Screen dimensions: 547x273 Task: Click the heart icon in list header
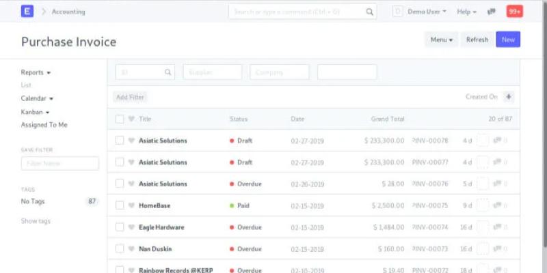tap(131, 119)
